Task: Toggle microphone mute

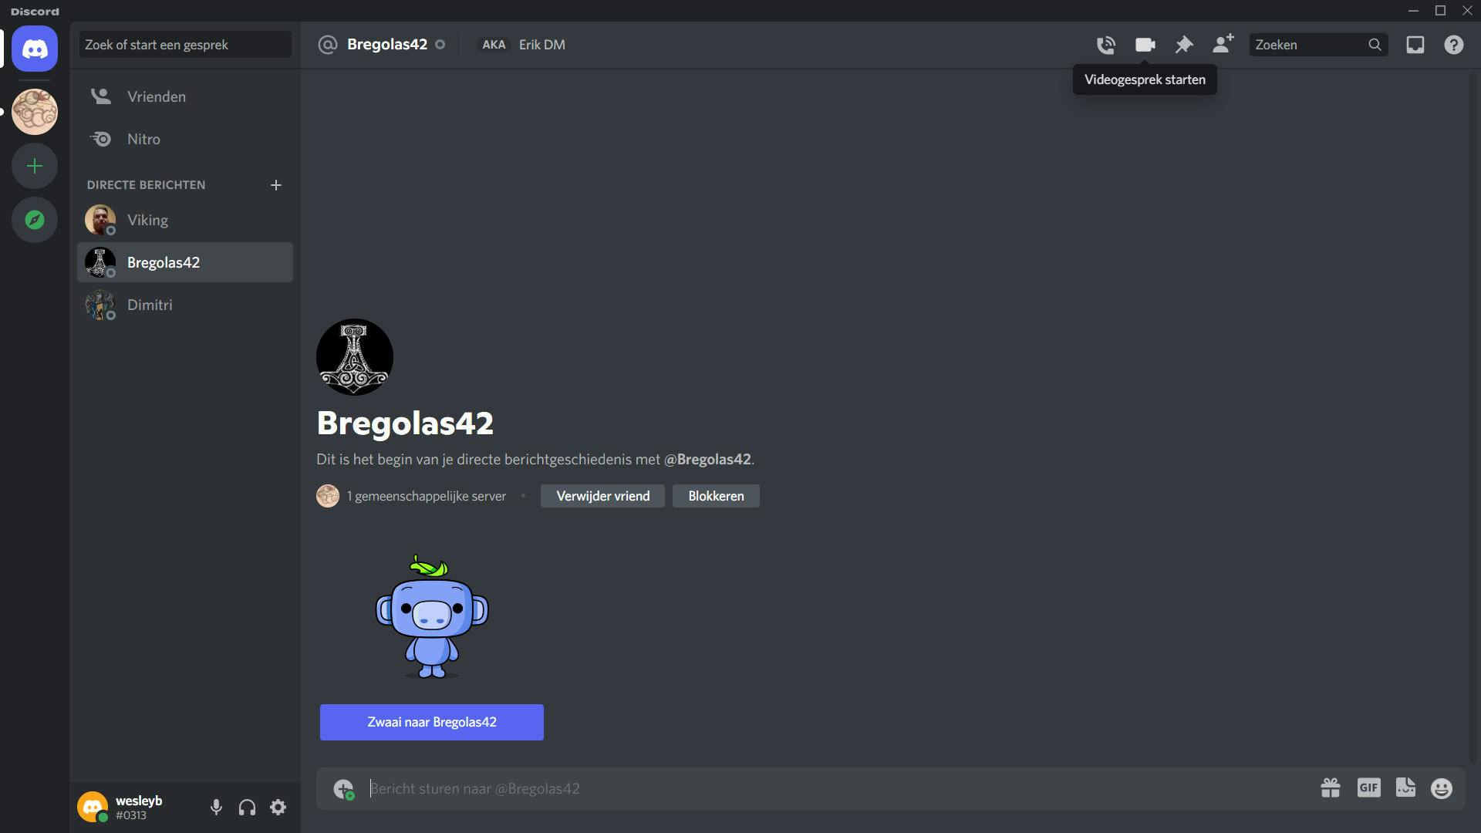Action: click(216, 807)
